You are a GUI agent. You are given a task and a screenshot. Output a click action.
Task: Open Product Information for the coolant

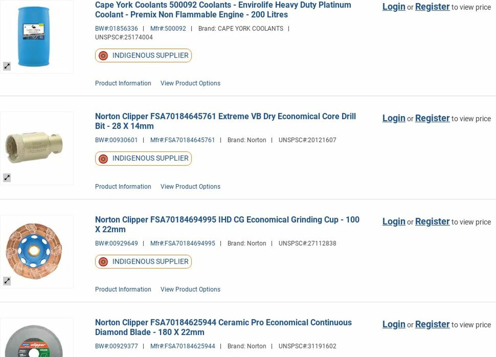(x=123, y=83)
